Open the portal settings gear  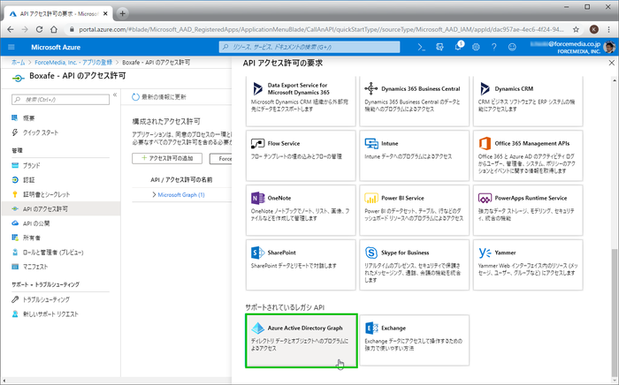coord(476,47)
